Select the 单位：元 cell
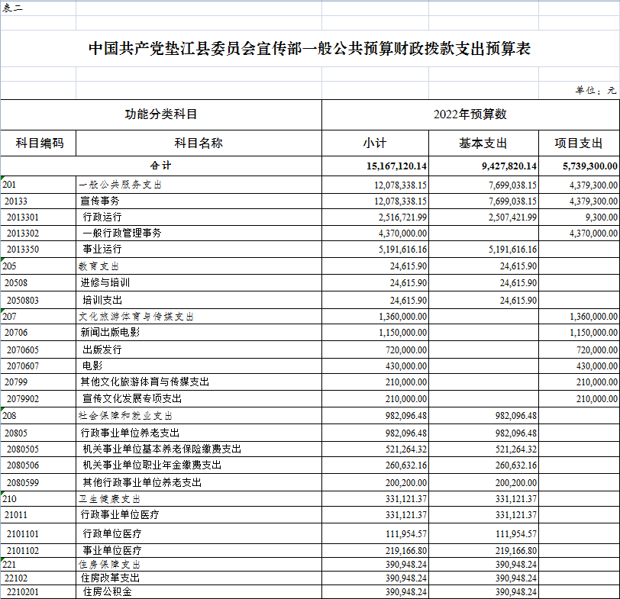The width and height of the screenshot is (620, 599). tap(579, 91)
